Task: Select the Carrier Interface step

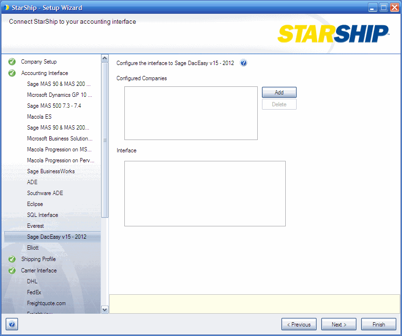Action: coord(39,271)
